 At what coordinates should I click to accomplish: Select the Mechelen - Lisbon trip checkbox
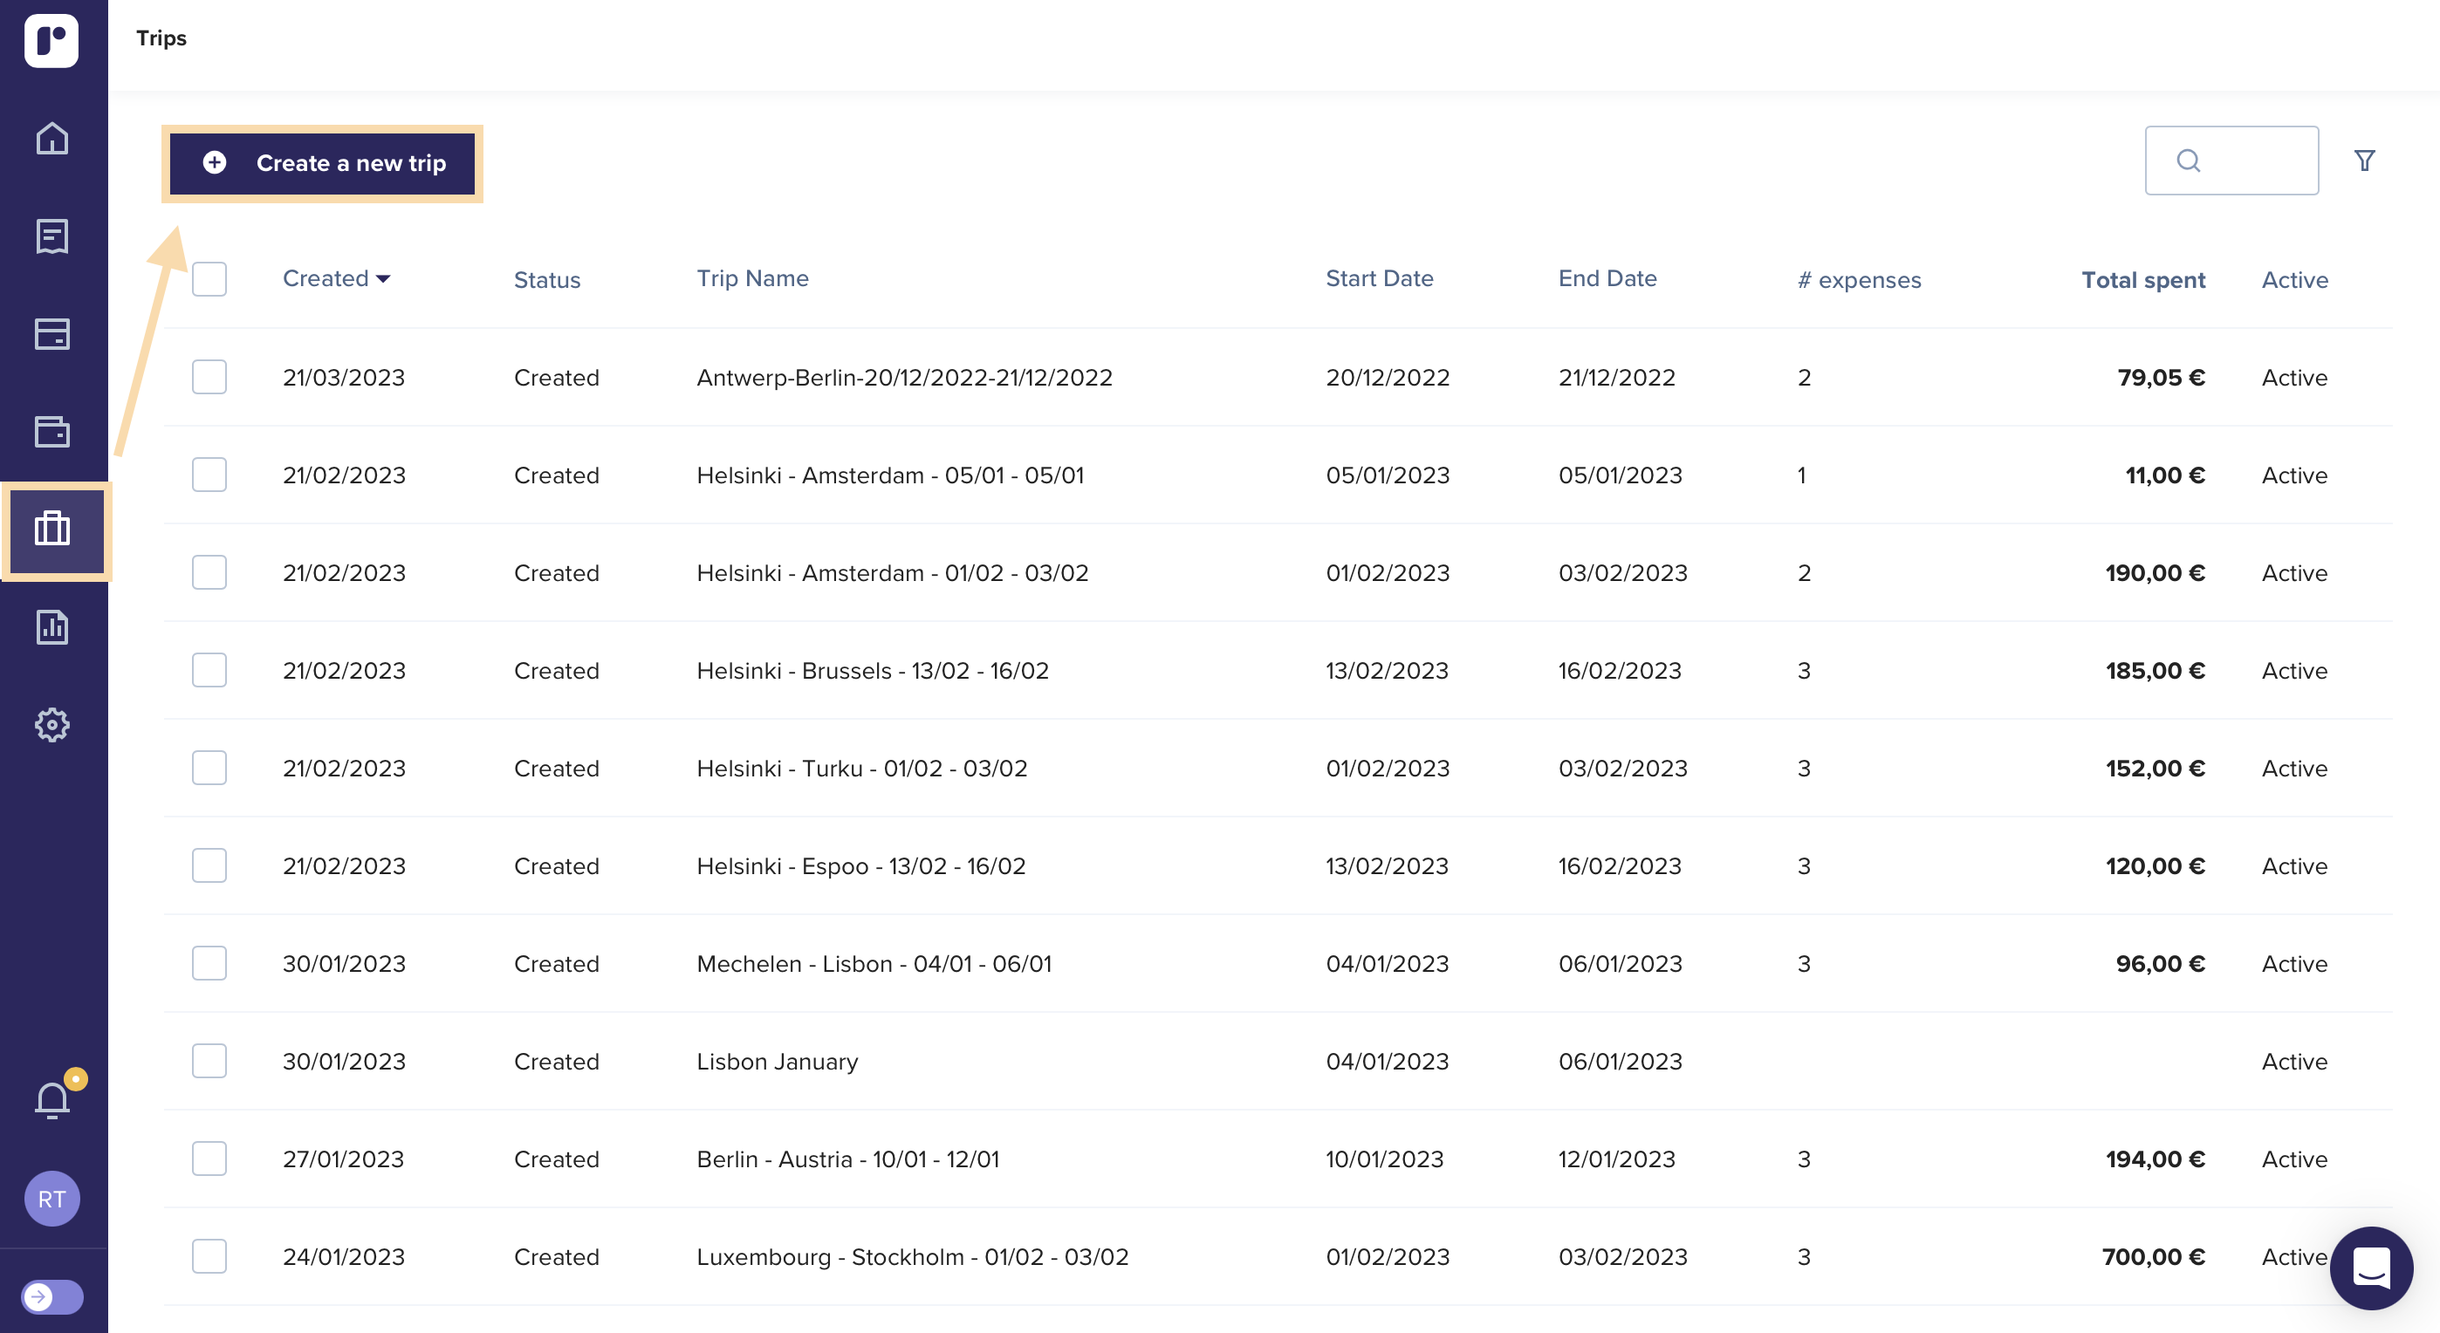(x=209, y=963)
